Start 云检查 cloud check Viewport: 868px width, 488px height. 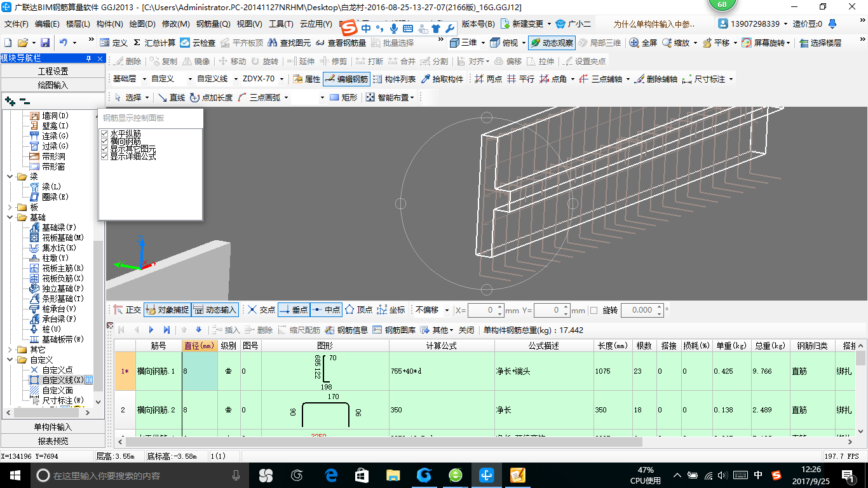pos(198,43)
